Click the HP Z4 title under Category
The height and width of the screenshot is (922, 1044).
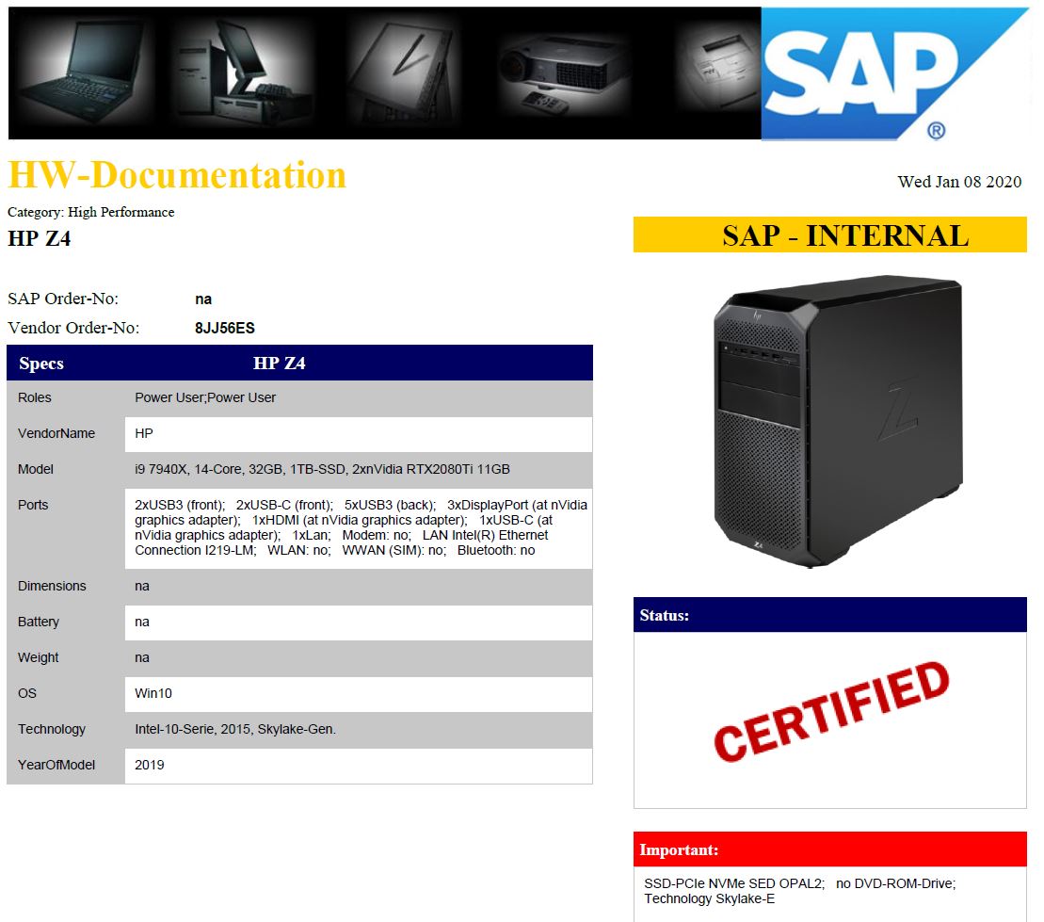(40, 238)
